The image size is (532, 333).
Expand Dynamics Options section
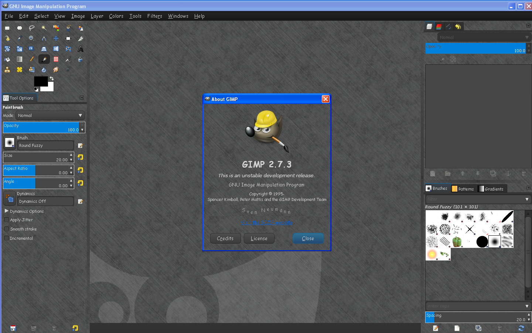click(x=7, y=211)
